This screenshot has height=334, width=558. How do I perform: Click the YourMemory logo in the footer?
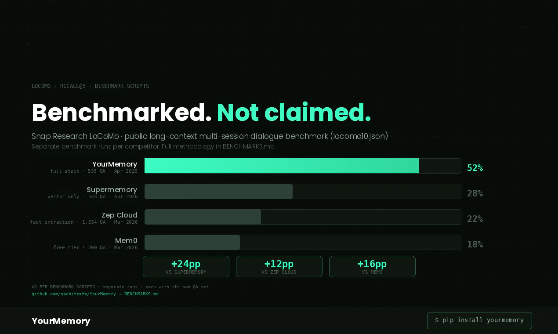[x=61, y=321]
